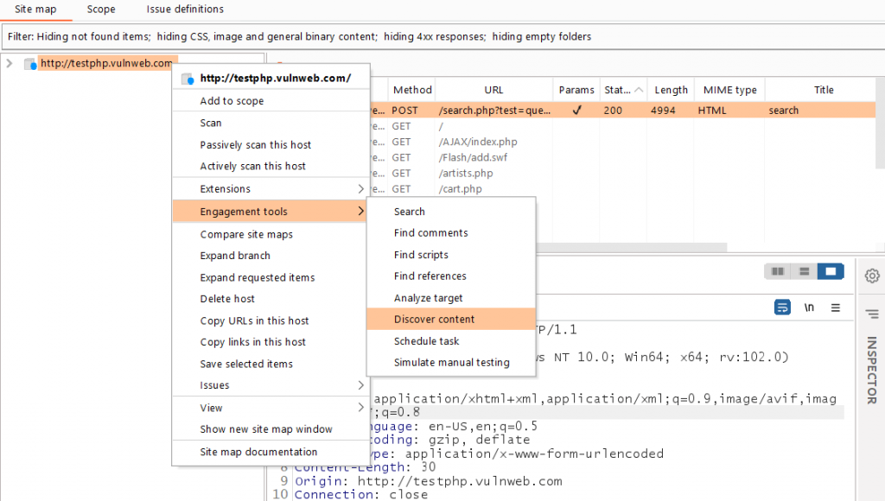Image resolution: width=885 pixels, height=501 pixels.
Task: Select Simulate manual testing
Action: point(451,363)
